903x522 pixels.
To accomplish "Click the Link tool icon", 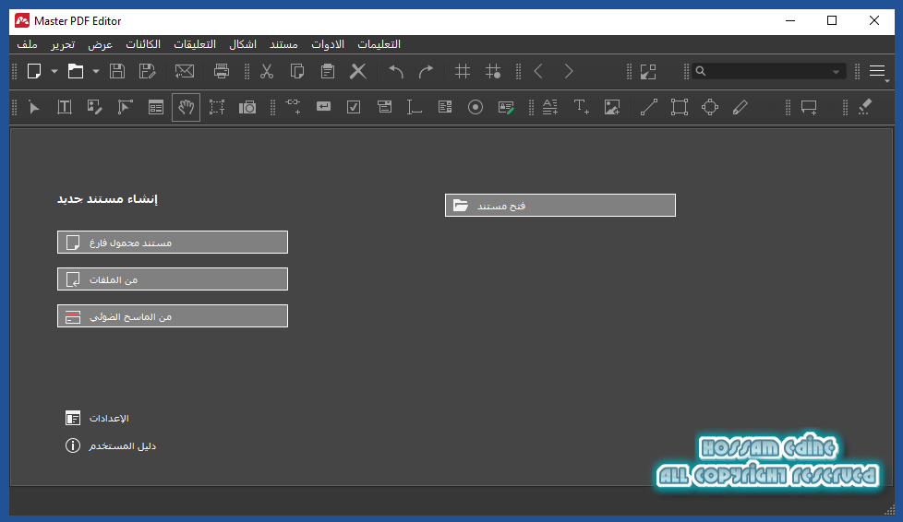I will (293, 107).
